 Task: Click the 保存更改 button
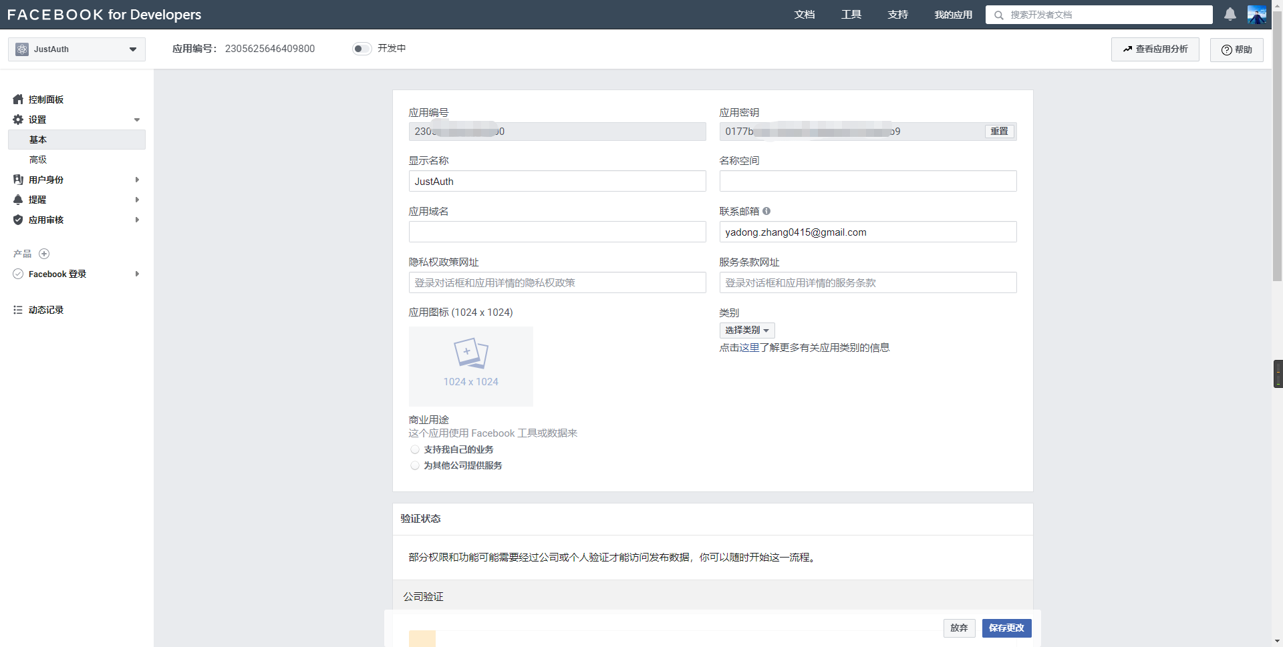pos(1007,628)
